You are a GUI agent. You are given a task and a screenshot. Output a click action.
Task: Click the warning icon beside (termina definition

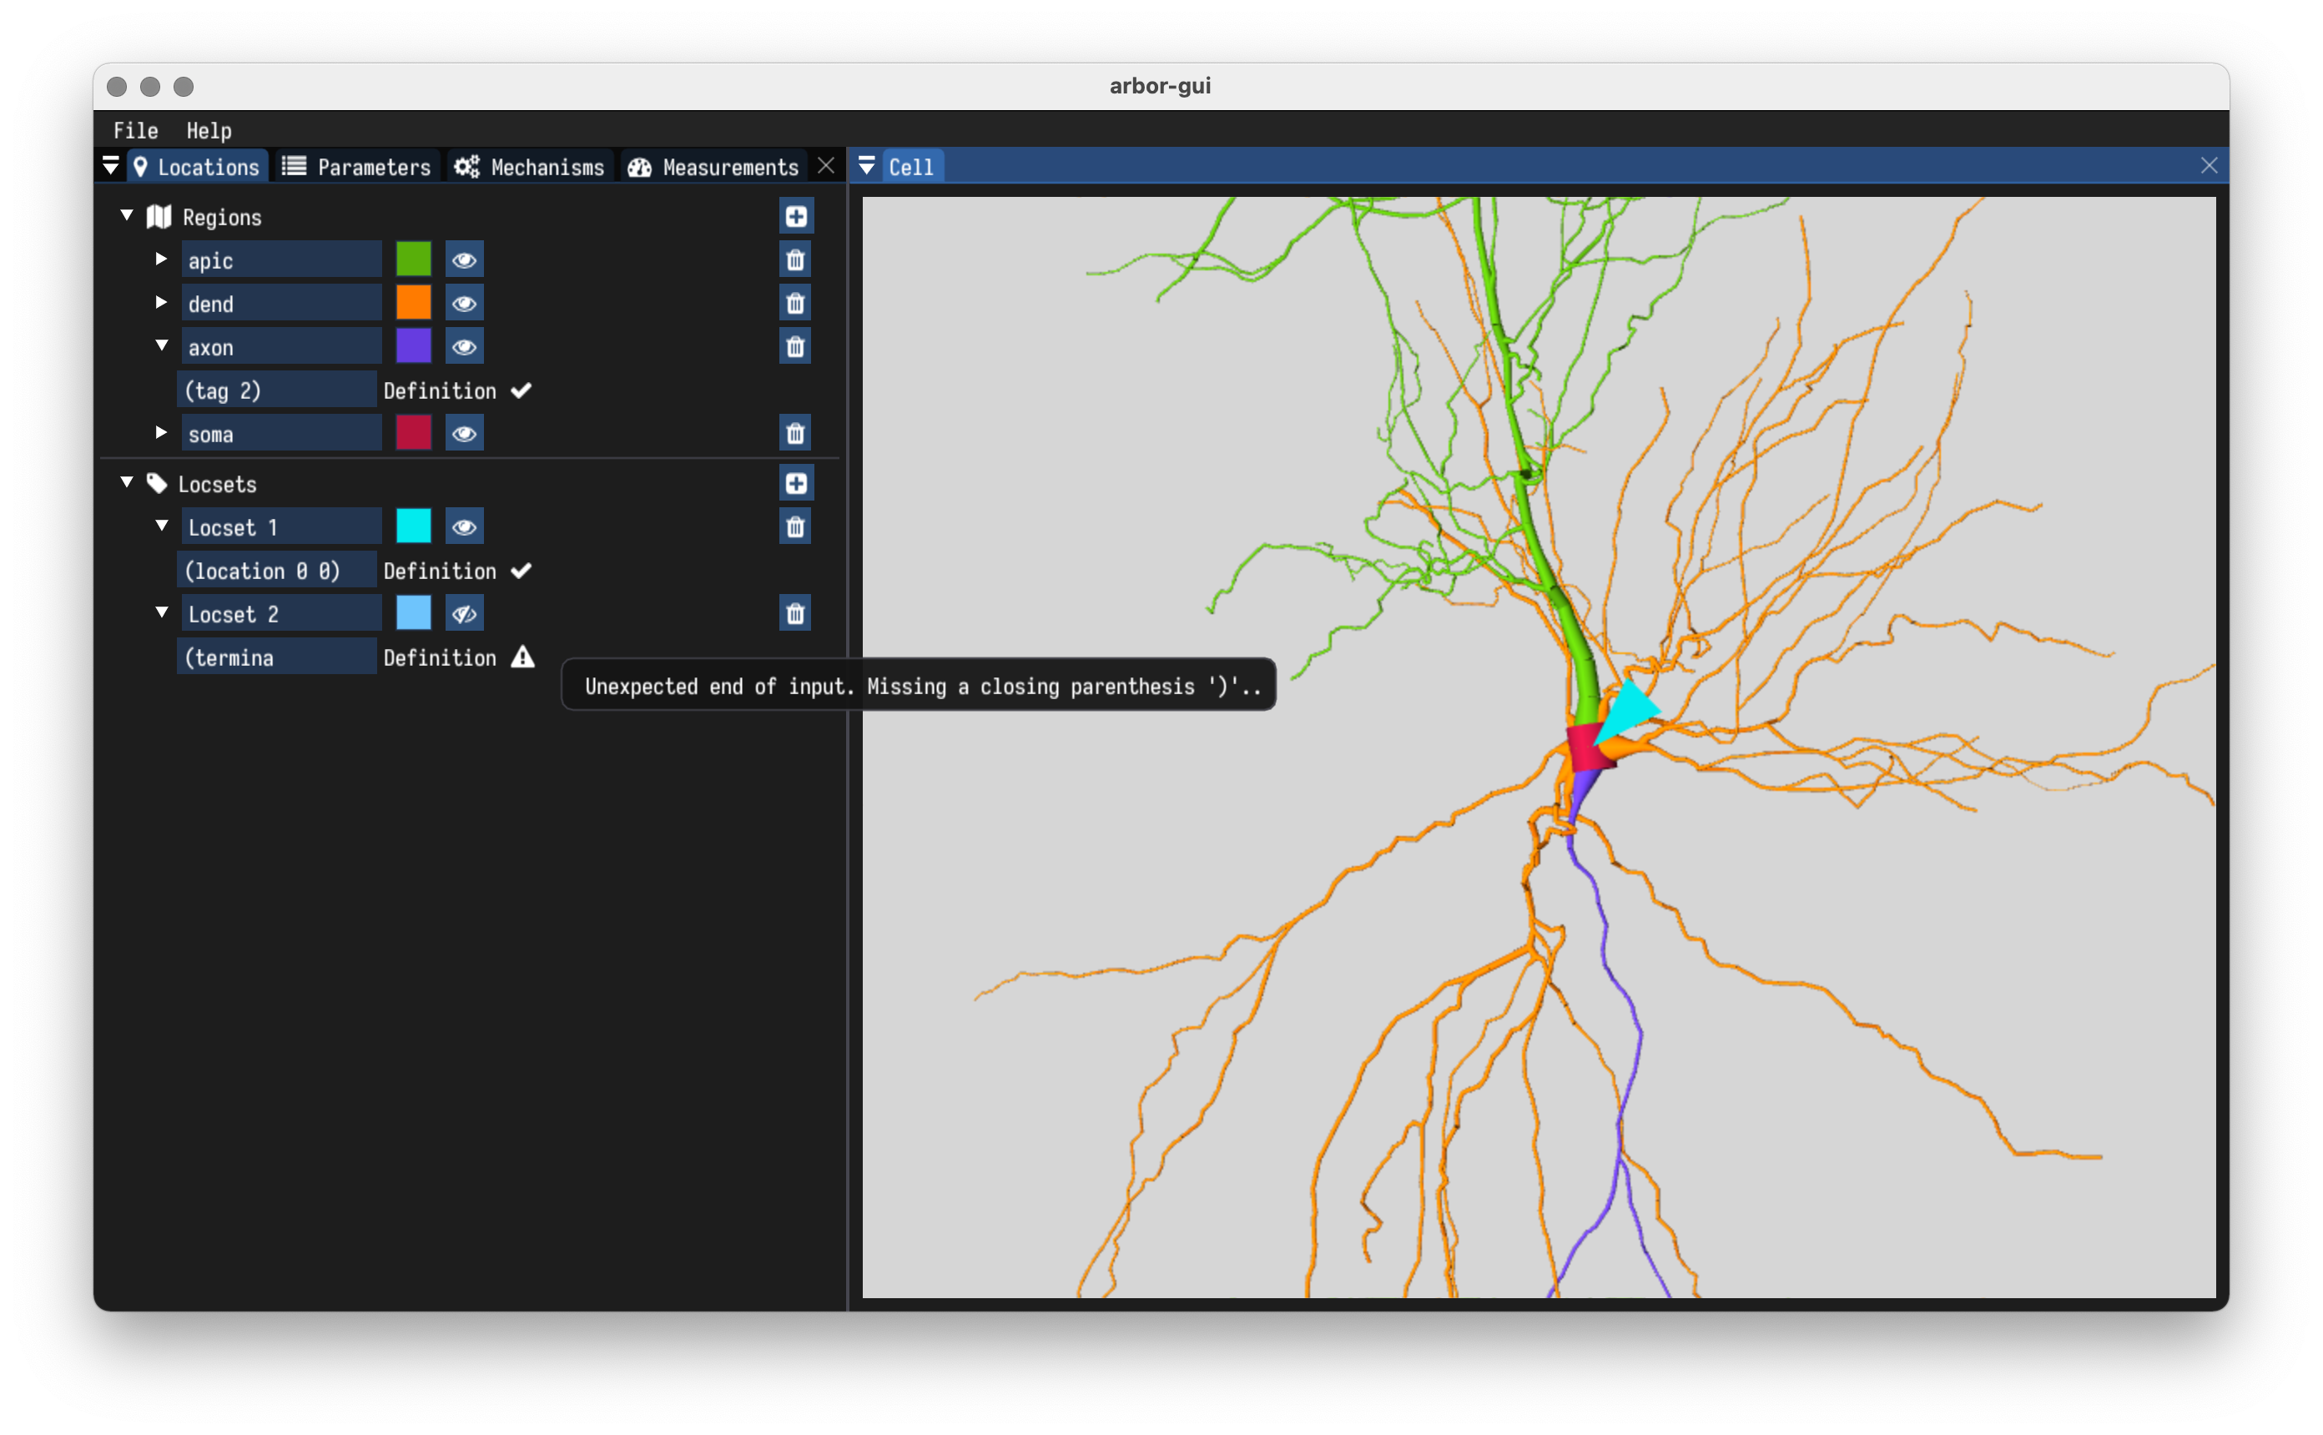[523, 657]
